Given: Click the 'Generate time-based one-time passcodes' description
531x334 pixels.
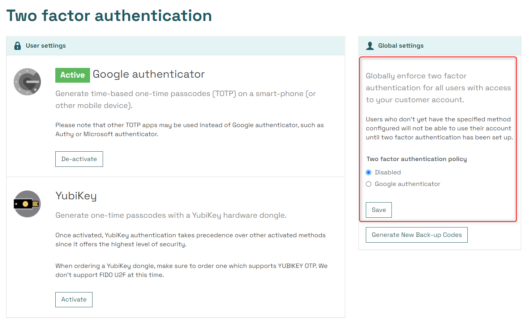Looking at the screenshot, I should pos(185,100).
